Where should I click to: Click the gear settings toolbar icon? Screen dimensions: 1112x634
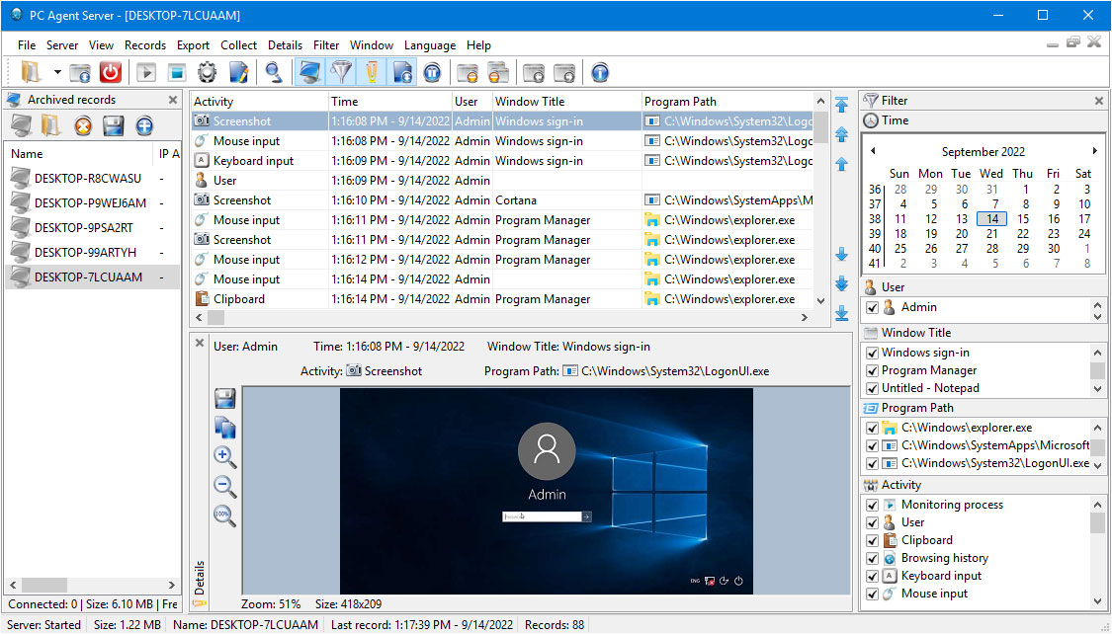tap(207, 72)
